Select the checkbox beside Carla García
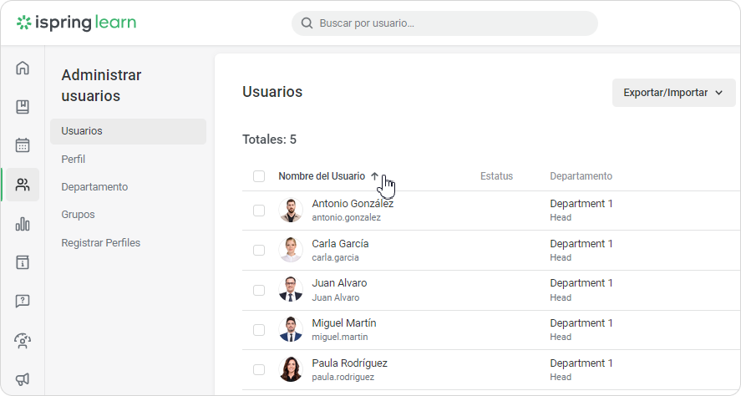This screenshot has height=396, width=741. click(259, 251)
